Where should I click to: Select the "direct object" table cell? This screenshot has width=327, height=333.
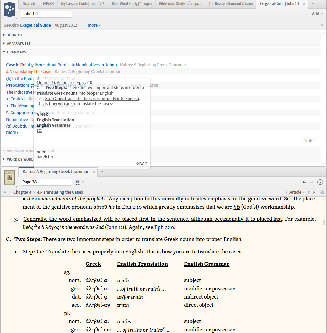199,305
